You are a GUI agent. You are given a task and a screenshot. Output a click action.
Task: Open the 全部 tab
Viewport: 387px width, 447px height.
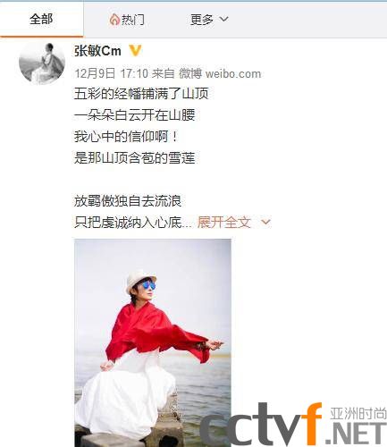(x=41, y=20)
